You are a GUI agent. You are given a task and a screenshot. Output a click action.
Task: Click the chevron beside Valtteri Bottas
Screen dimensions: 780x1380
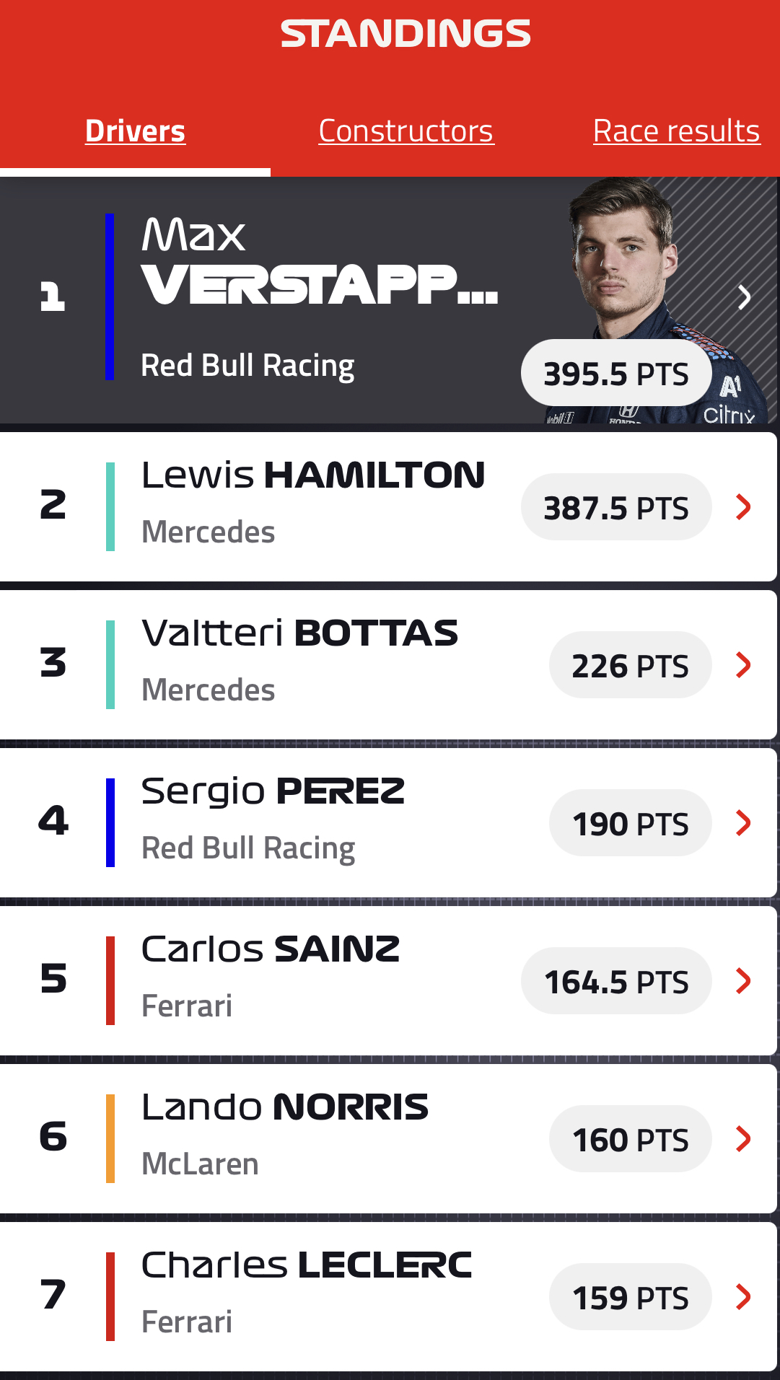[743, 665]
